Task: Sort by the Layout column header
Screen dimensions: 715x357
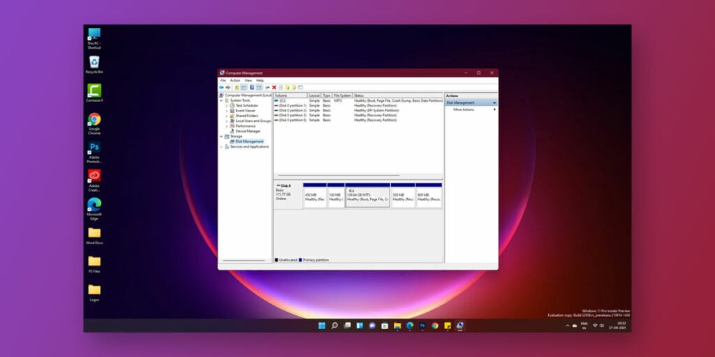Action: (314, 96)
